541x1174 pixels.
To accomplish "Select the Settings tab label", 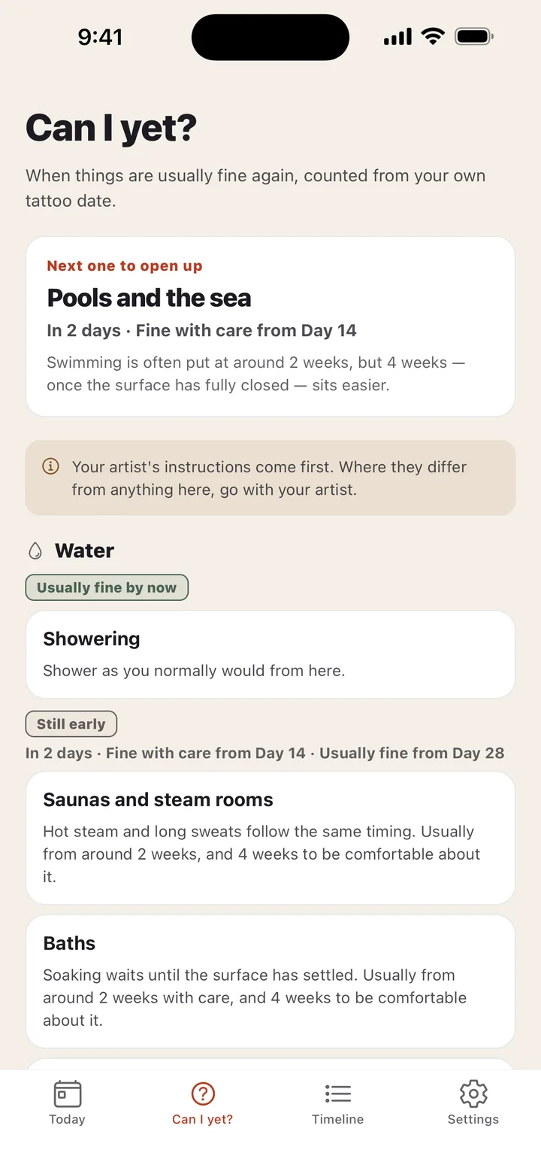I will [473, 1119].
